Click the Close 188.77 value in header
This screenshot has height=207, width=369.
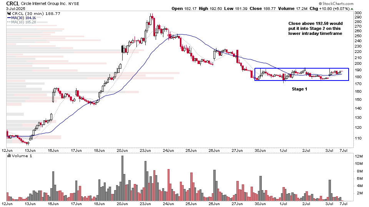(x=263, y=8)
